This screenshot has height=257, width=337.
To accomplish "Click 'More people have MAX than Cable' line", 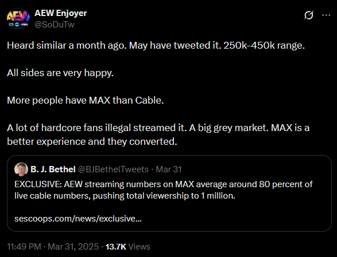I will (86, 100).
